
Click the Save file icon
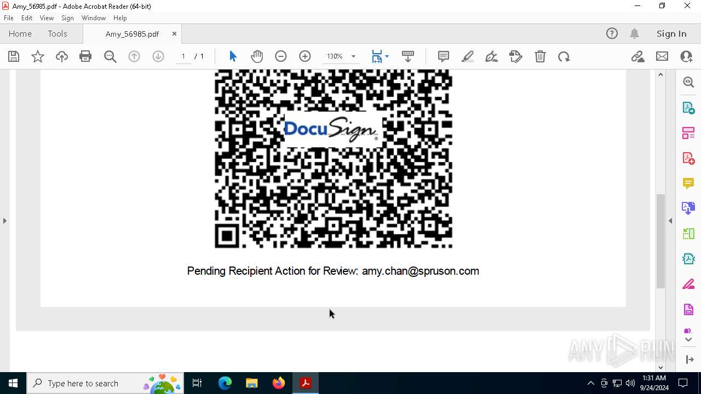tap(14, 56)
